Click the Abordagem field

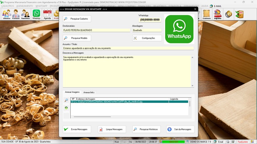(147, 30)
